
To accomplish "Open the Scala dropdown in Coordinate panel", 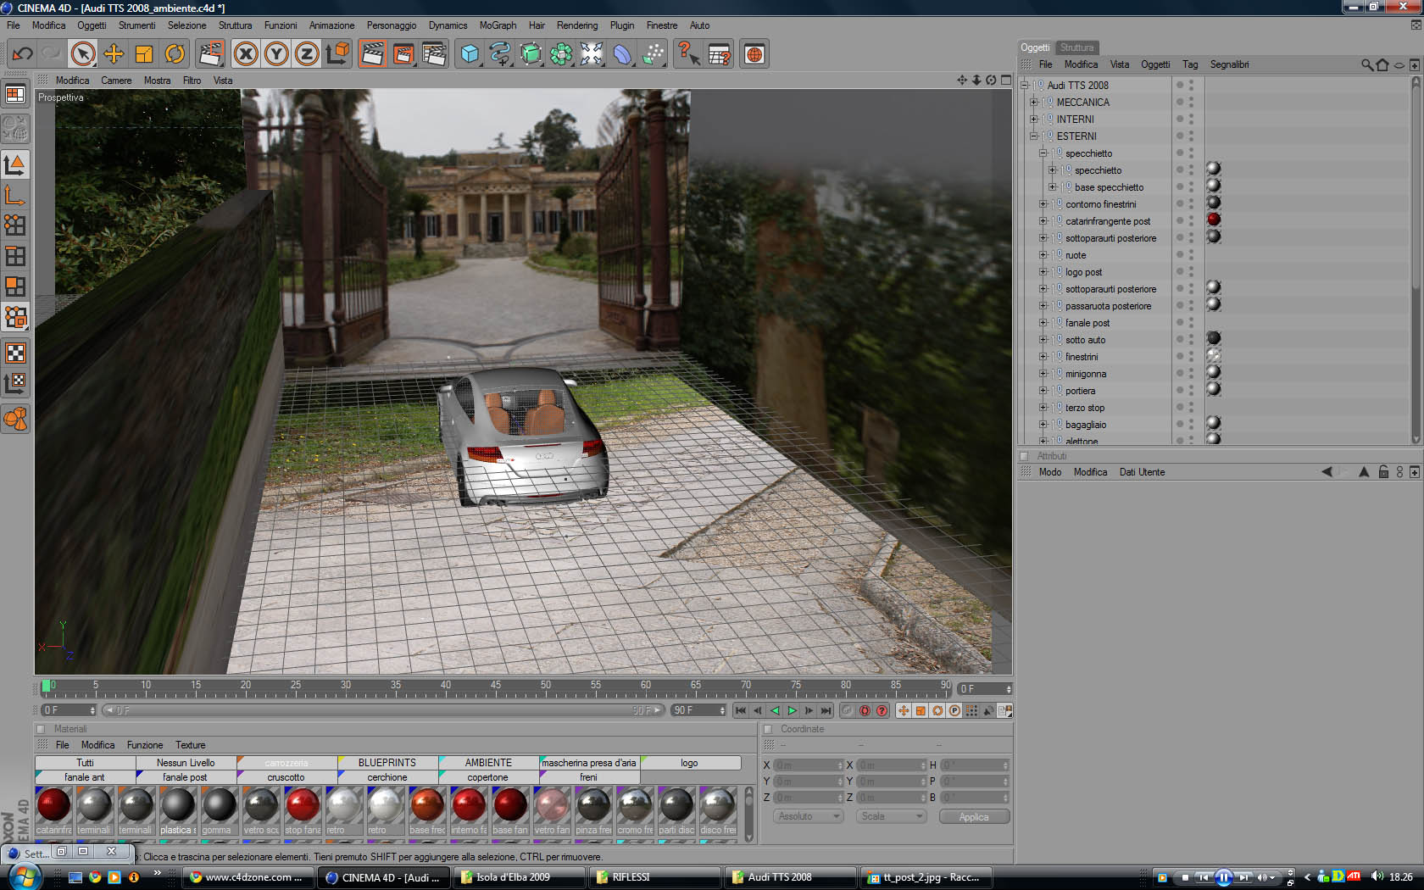I will pos(891,816).
